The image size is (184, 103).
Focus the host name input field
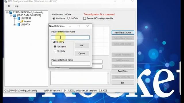pos(71,64)
